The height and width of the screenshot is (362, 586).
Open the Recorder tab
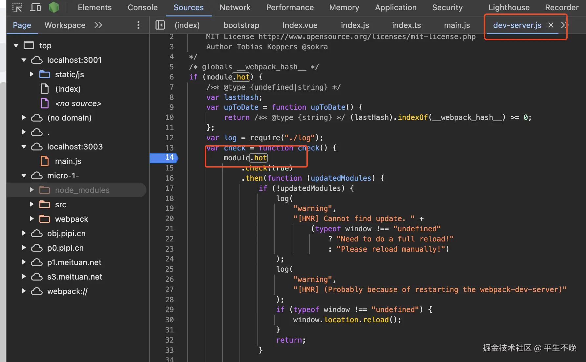tap(562, 7)
